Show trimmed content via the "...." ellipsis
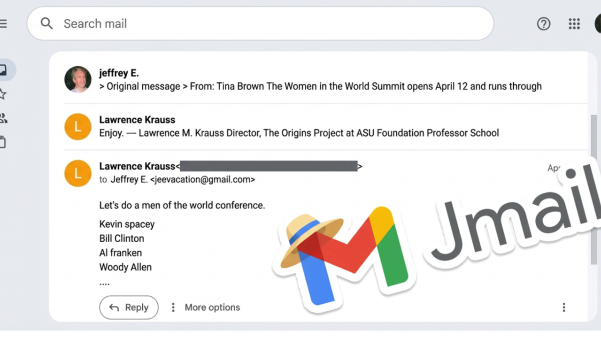The height and width of the screenshot is (338, 601). pos(104,283)
